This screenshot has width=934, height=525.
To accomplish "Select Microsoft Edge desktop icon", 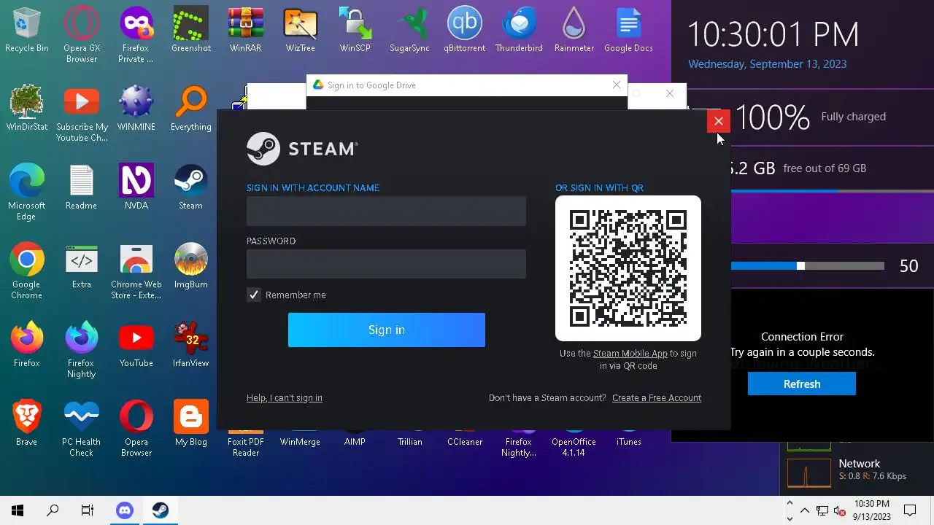I will tap(27, 192).
